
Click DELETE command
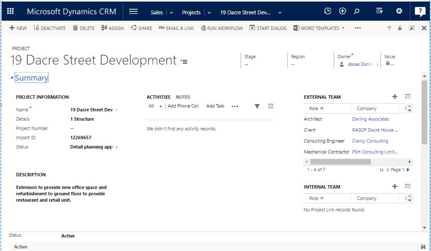83,28
